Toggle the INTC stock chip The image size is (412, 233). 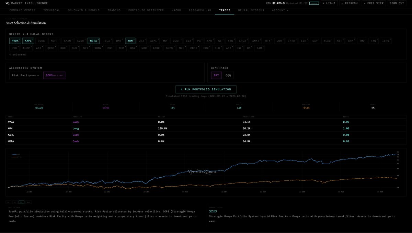click(x=291, y=41)
